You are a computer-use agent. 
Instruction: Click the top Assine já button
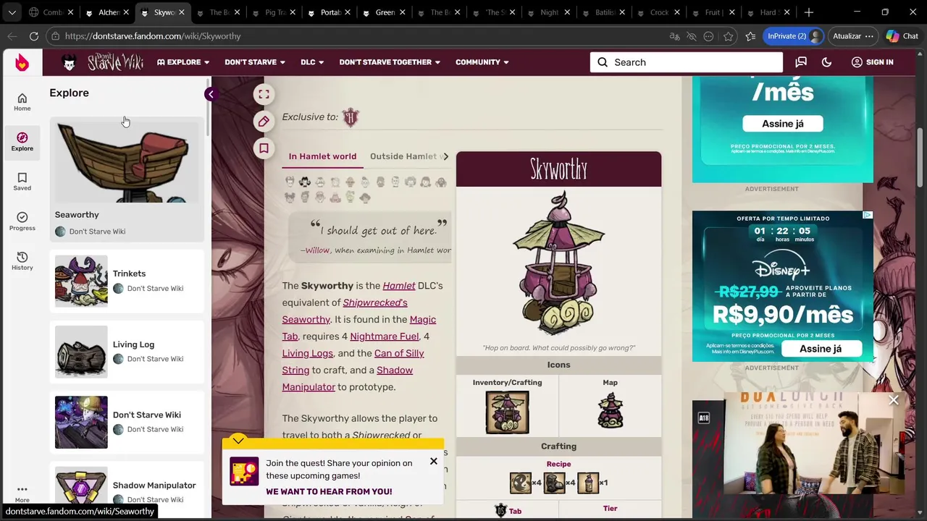coord(783,124)
